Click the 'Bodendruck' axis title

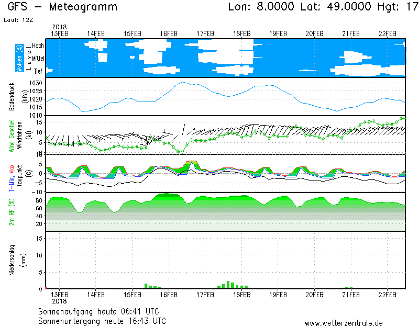tap(12, 97)
